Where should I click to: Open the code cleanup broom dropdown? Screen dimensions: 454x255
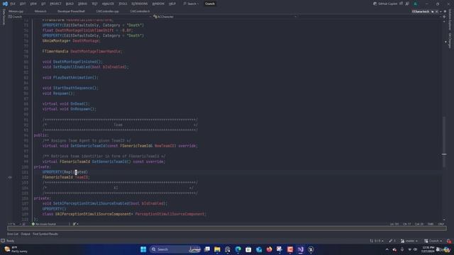pos(75,224)
